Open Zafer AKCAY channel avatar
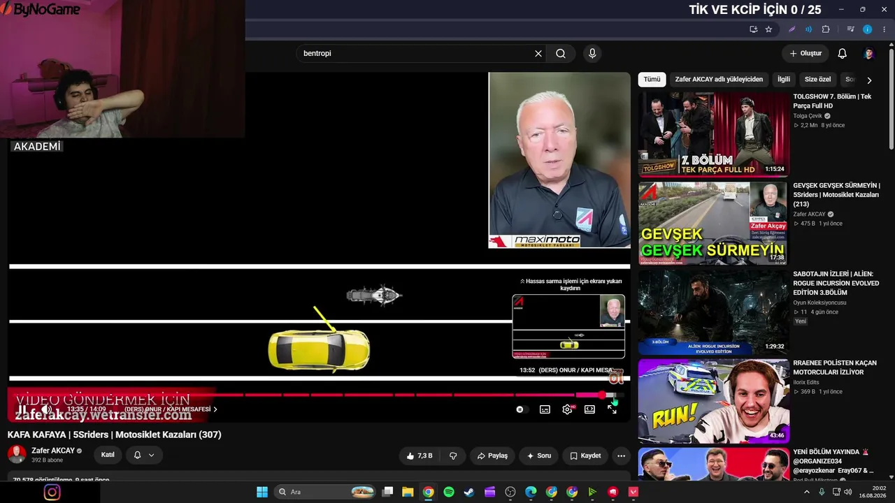Image resolution: width=895 pixels, height=503 pixels. 17,455
